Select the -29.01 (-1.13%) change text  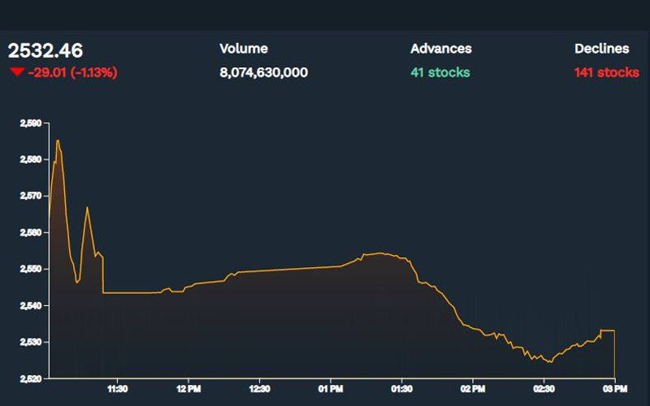[71, 73]
